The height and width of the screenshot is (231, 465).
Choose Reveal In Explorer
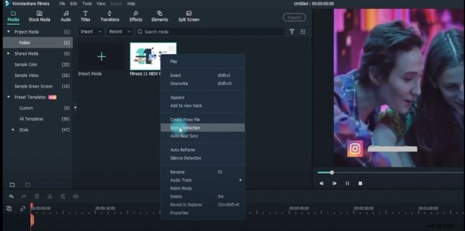(202, 205)
